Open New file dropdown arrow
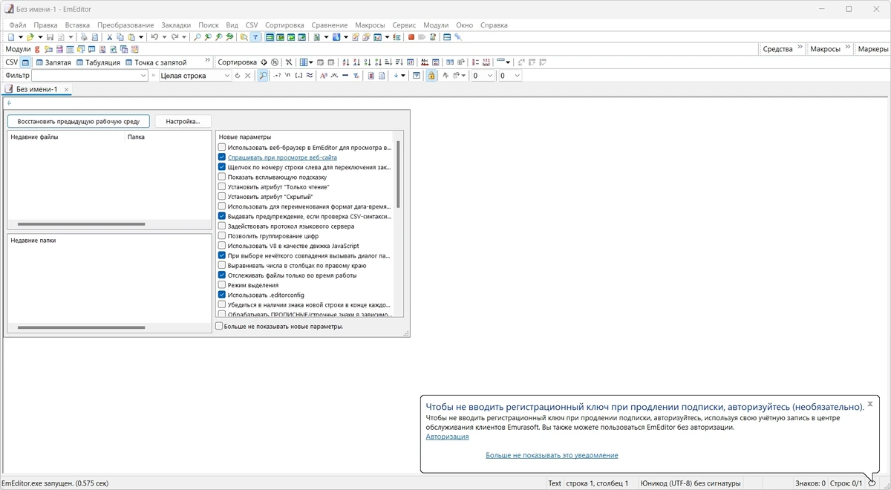The height and width of the screenshot is (490, 891). click(x=20, y=36)
